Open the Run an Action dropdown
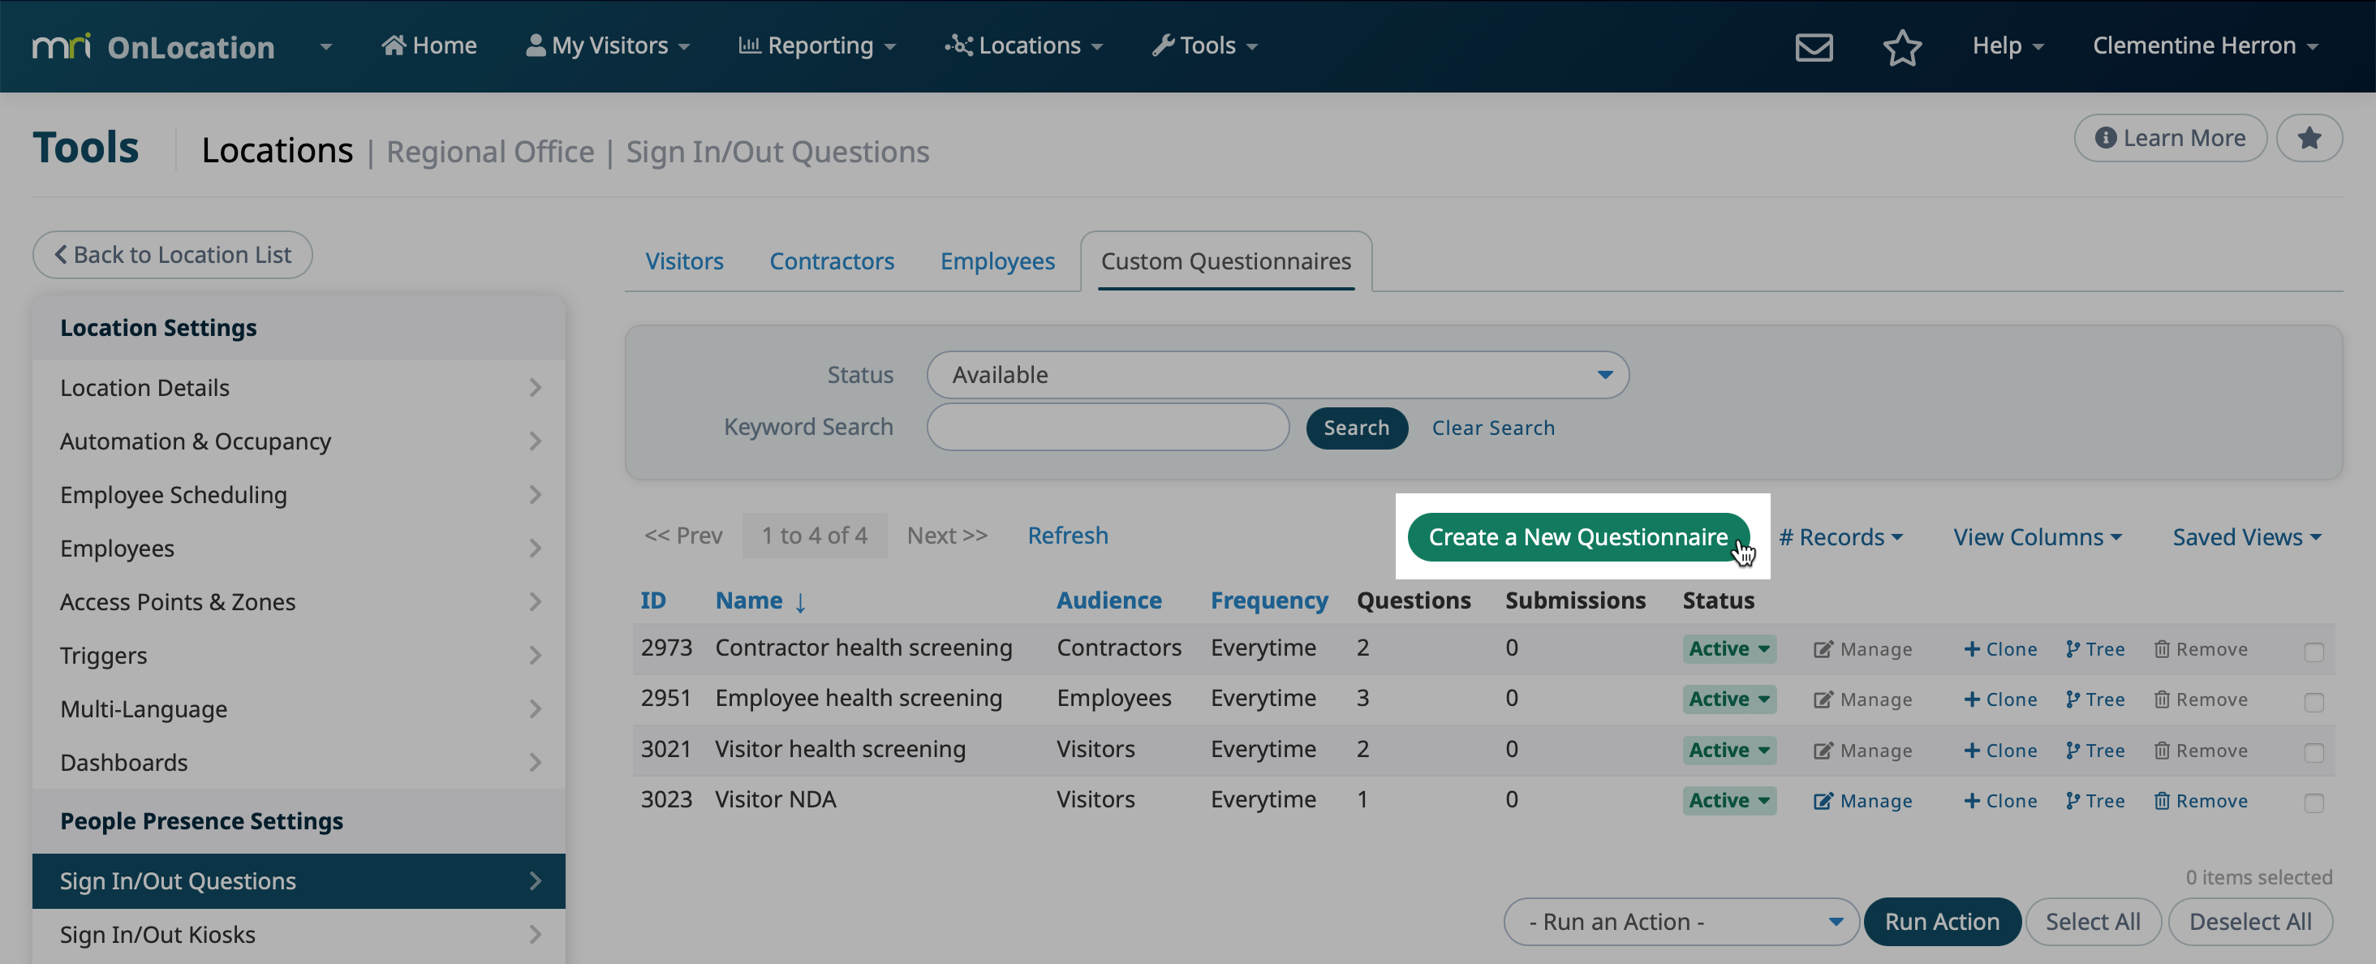The height and width of the screenshot is (964, 2376). click(1680, 921)
